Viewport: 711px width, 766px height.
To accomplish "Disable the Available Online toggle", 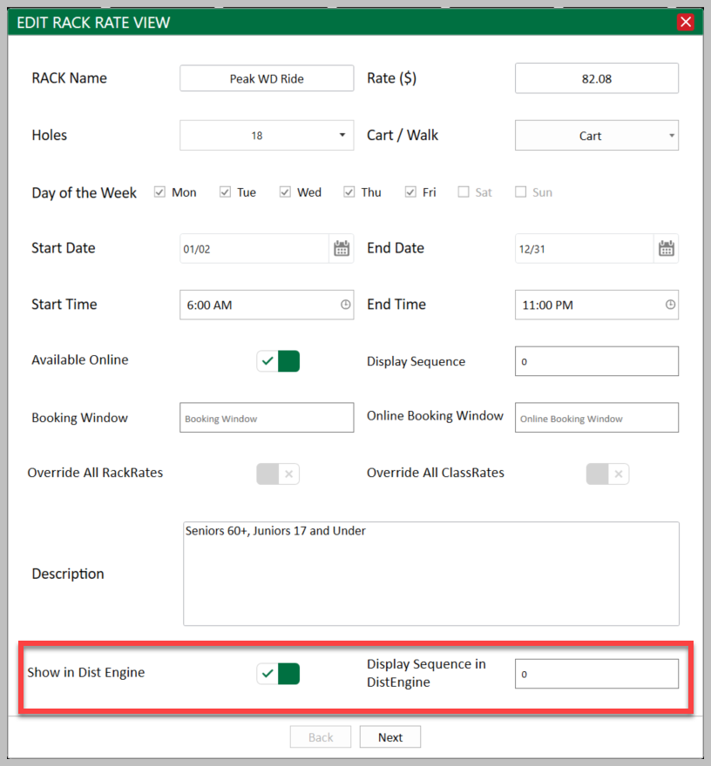I will click(x=278, y=361).
